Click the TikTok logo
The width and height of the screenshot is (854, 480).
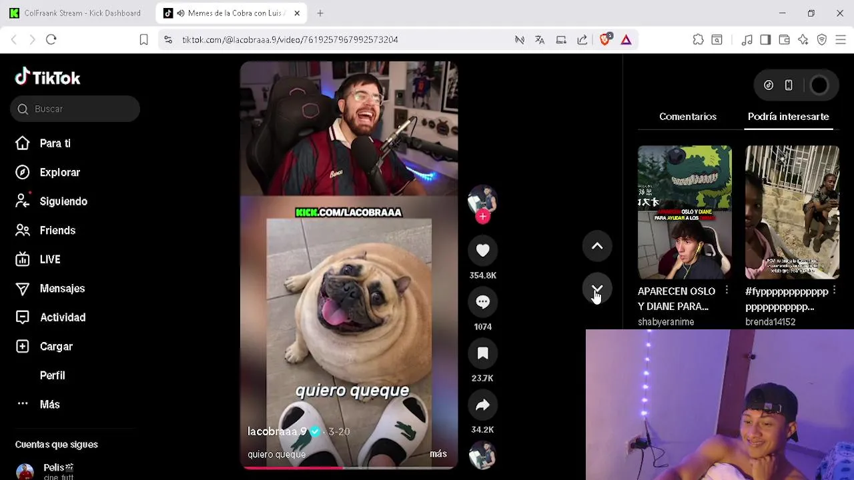point(47,77)
